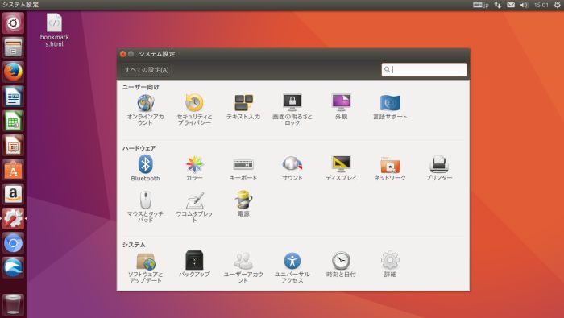
Task: Open the jp keyboard input indicator
Action: [481, 5]
